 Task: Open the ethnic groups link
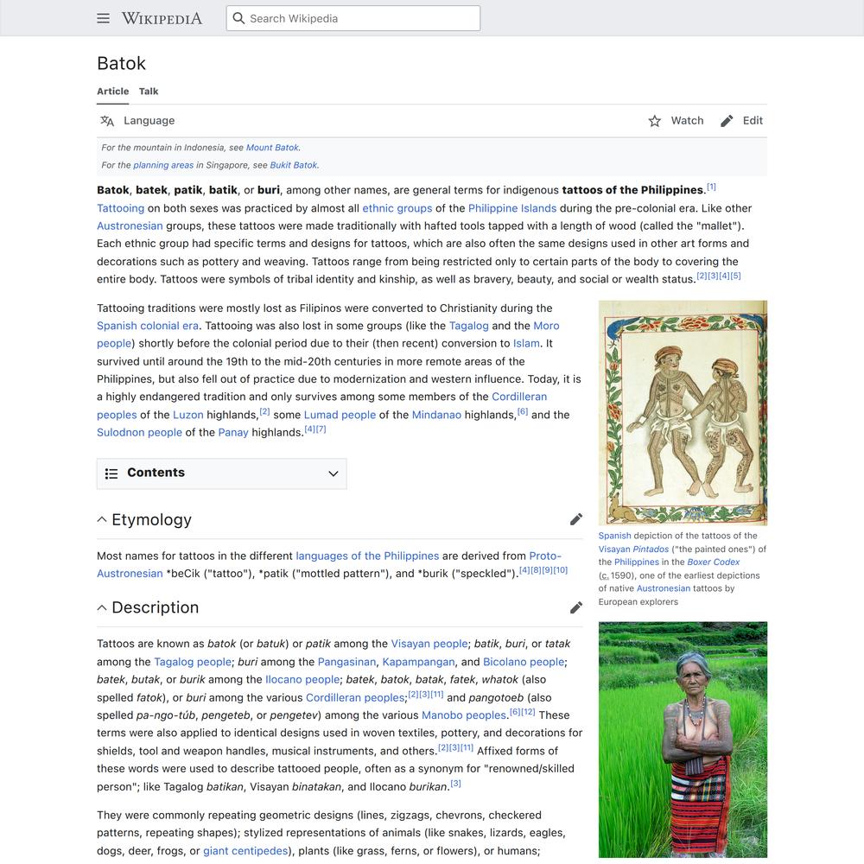(x=397, y=208)
